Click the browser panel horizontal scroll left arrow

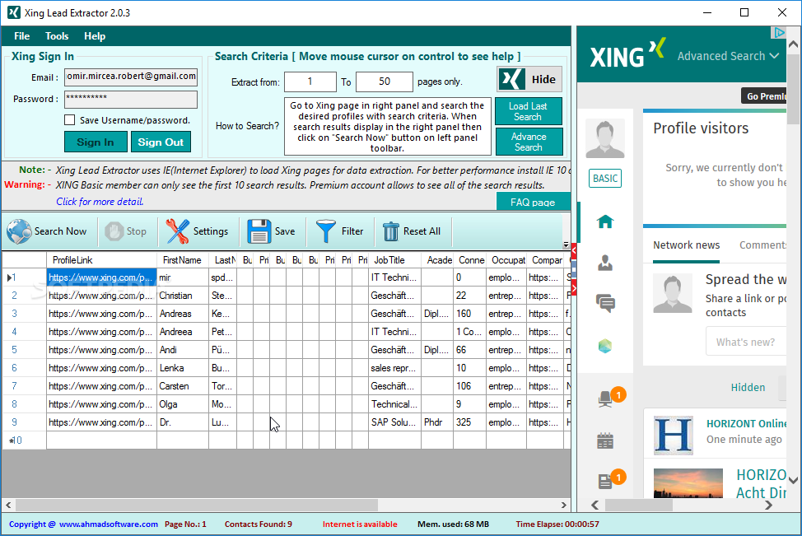[x=595, y=505]
